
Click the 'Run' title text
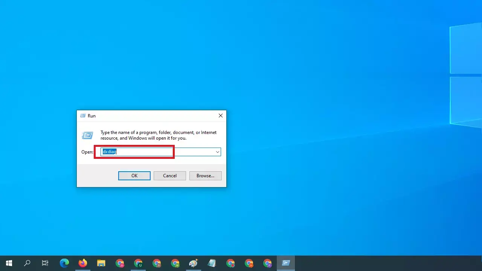[92, 116]
